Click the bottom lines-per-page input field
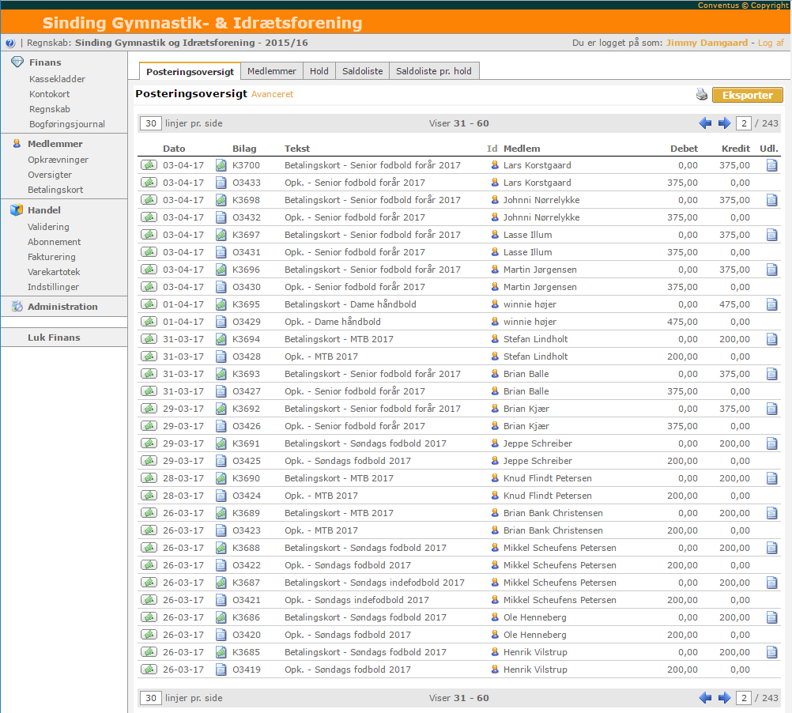792x713 pixels. [151, 698]
